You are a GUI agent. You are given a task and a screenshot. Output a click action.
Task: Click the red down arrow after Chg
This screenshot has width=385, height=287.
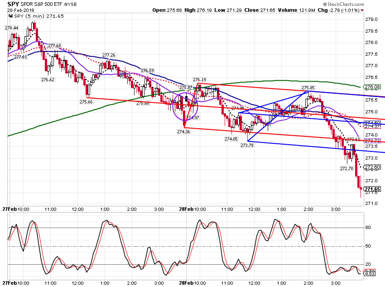[362, 10]
